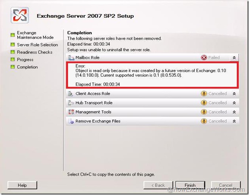Click Remove Exchange Files warning icon
This screenshot has height=195, width=249.
204,121
